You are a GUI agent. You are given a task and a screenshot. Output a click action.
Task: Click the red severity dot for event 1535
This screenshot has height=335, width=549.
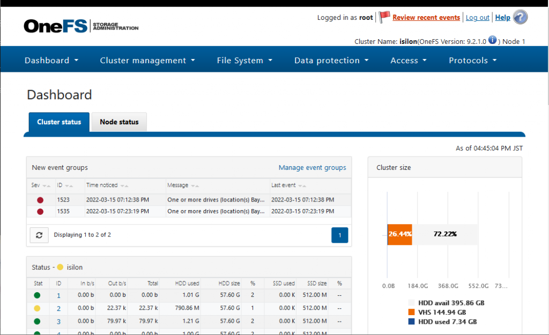tap(40, 211)
